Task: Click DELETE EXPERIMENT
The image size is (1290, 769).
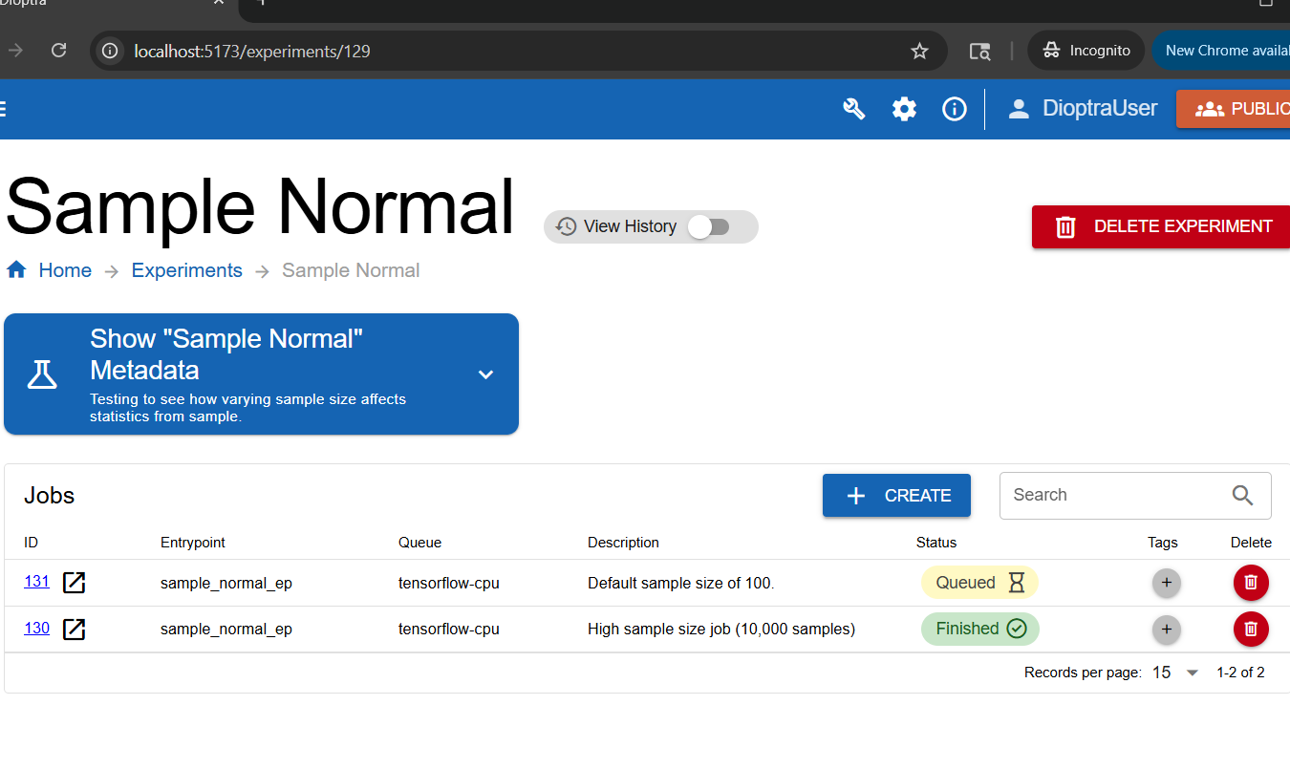Action: click(1160, 226)
